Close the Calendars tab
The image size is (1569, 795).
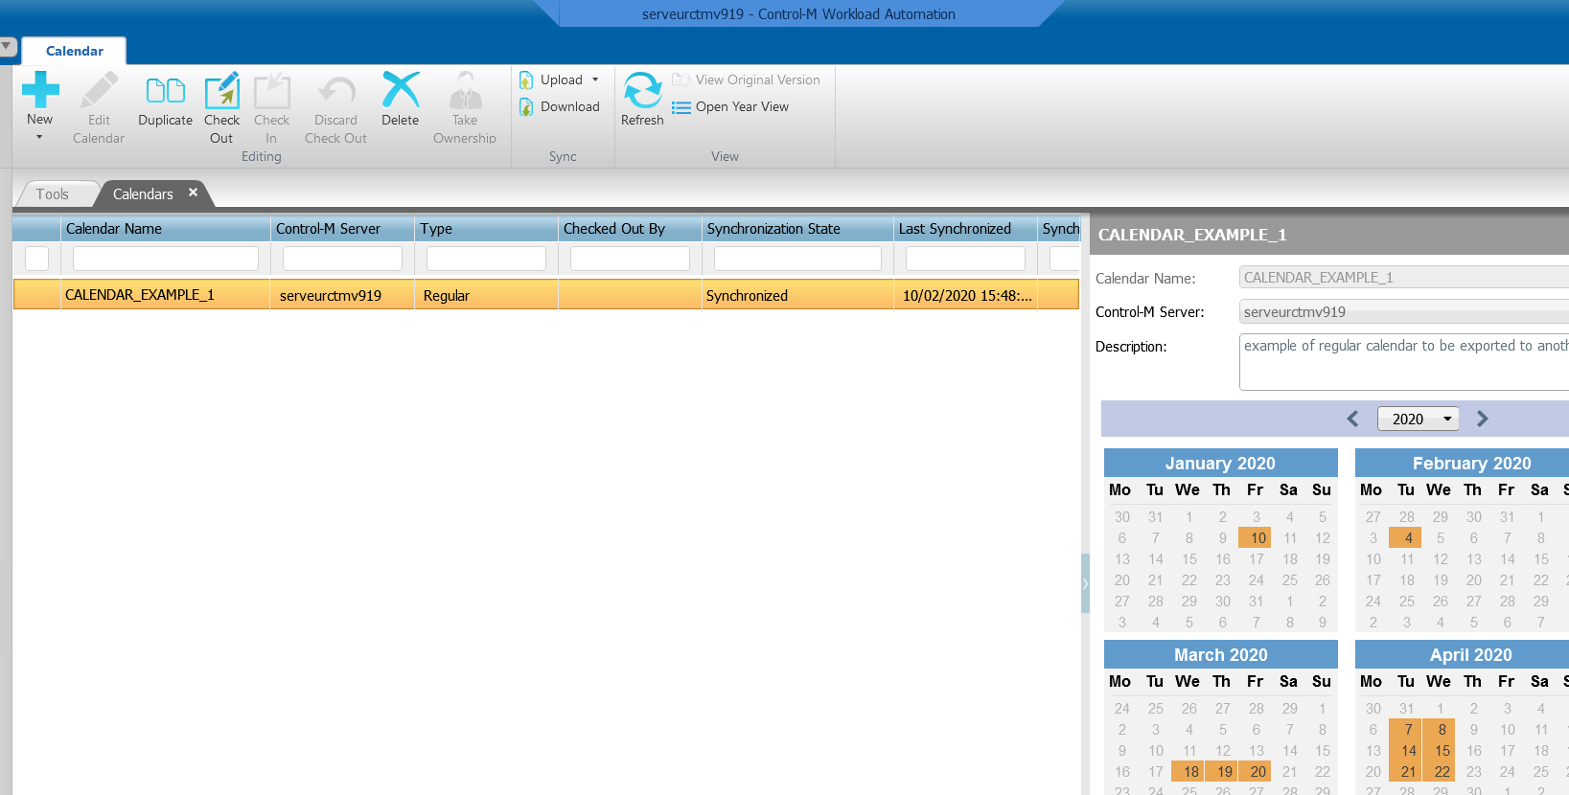pyautogui.click(x=193, y=193)
